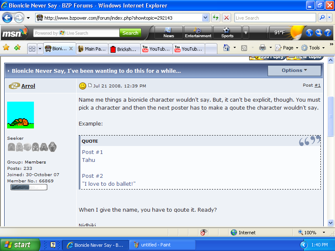Click Bionicle Never Say taskbar button
The image size is (335, 251).
tap(95, 245)
